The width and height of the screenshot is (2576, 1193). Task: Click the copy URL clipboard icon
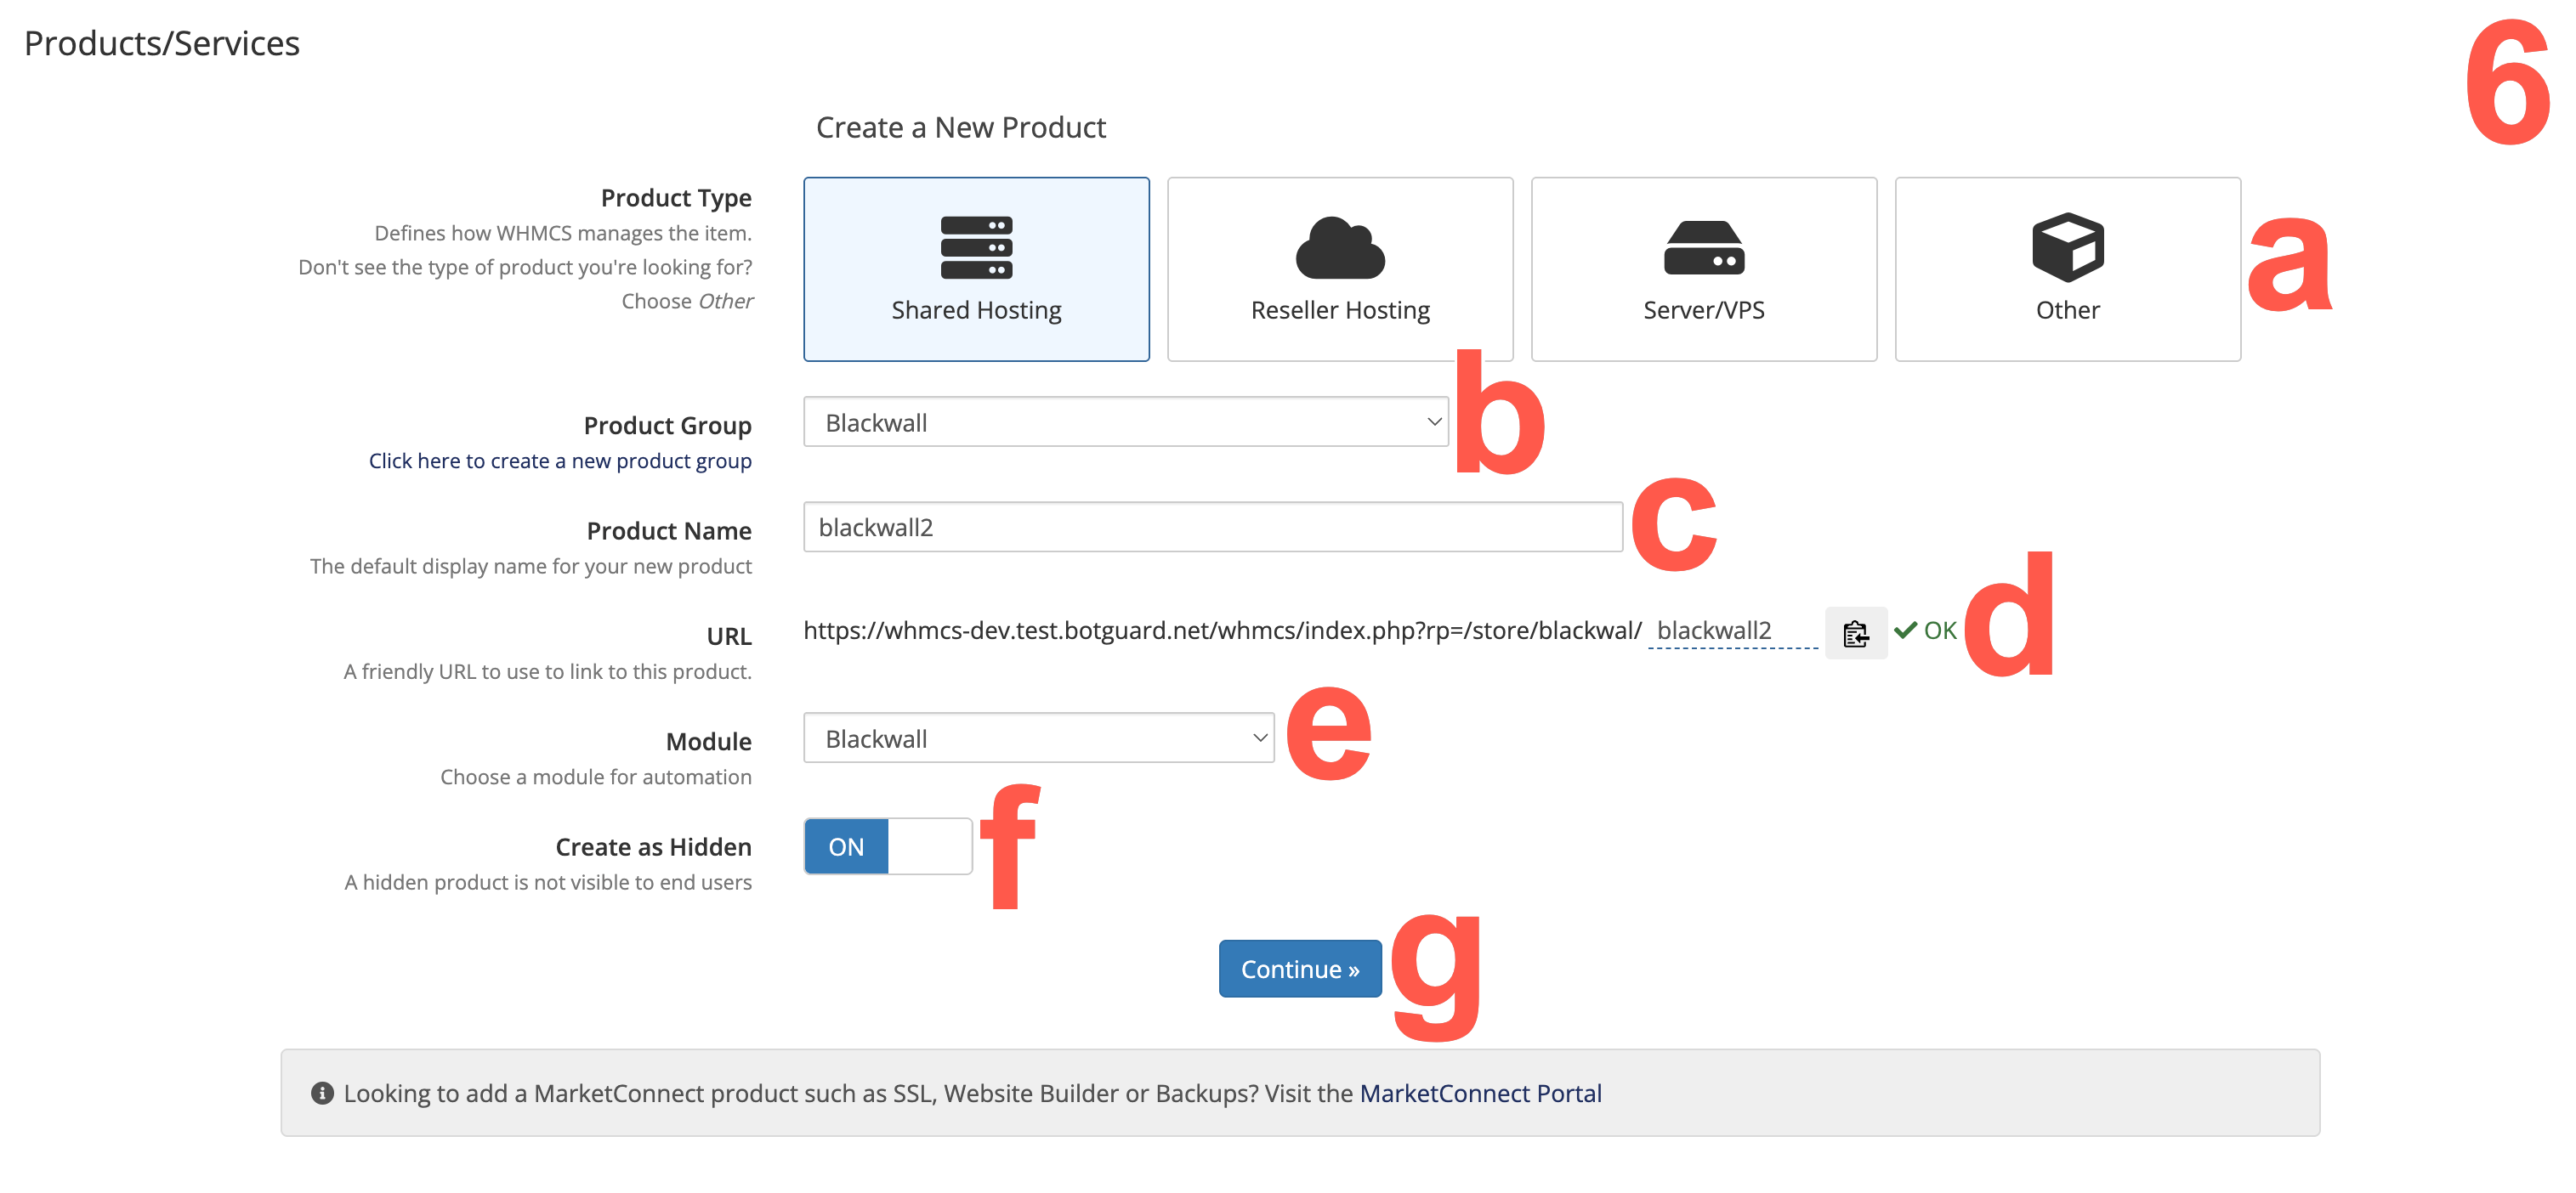tap(1855, 632)
